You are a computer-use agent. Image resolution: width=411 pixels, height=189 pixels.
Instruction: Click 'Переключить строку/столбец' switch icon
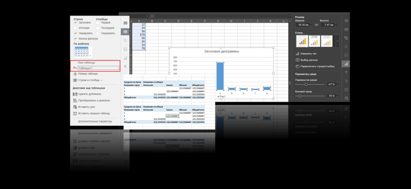click(297, 66)
